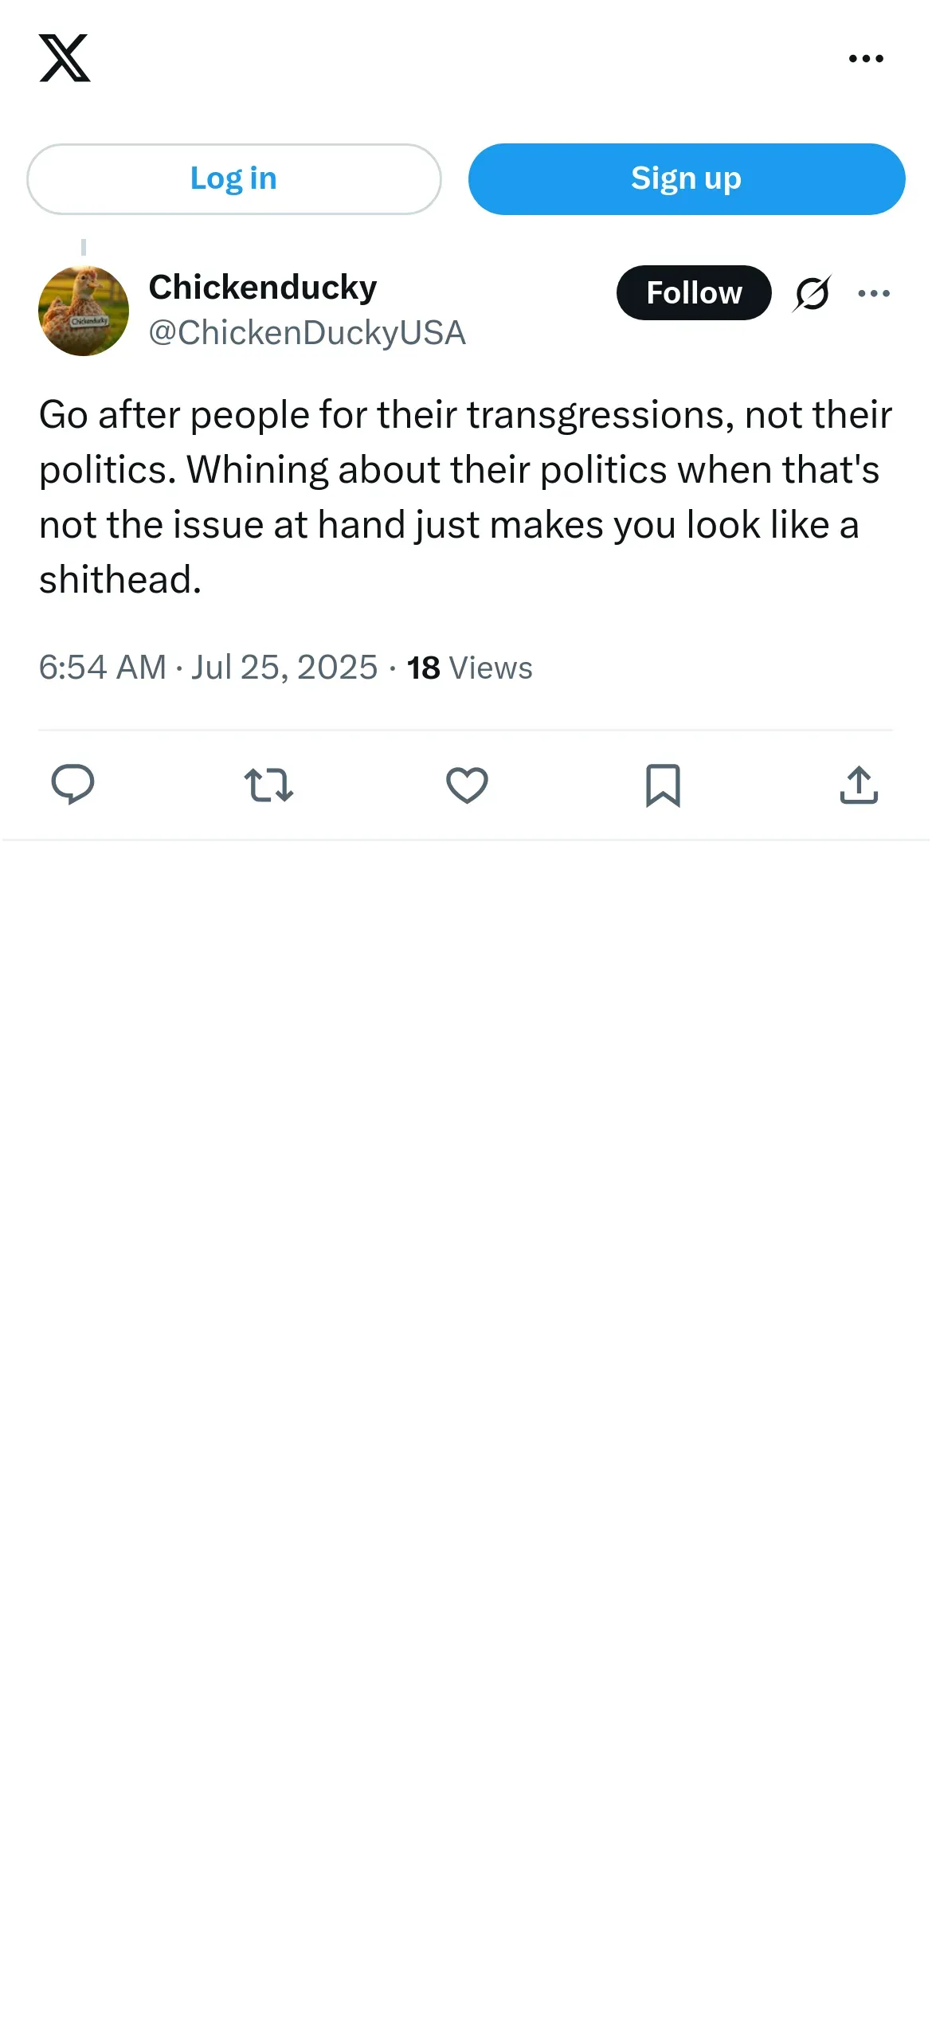This screenshot has width=932, height=2017.
Task: Click the post timestamp 6:54 AM Jul 25, 2025
Action: [208, 668]
